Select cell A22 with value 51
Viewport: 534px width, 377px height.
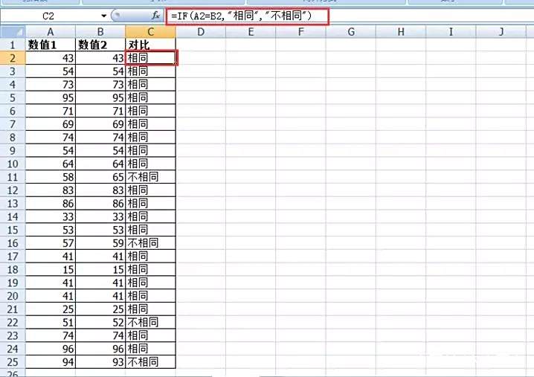pyautogui.click(x=51, y=323)
